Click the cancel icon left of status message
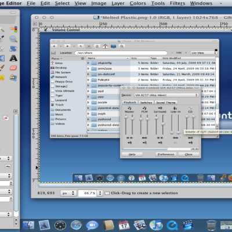Screen dimensions: 232x232 click(x=107, y=193)
